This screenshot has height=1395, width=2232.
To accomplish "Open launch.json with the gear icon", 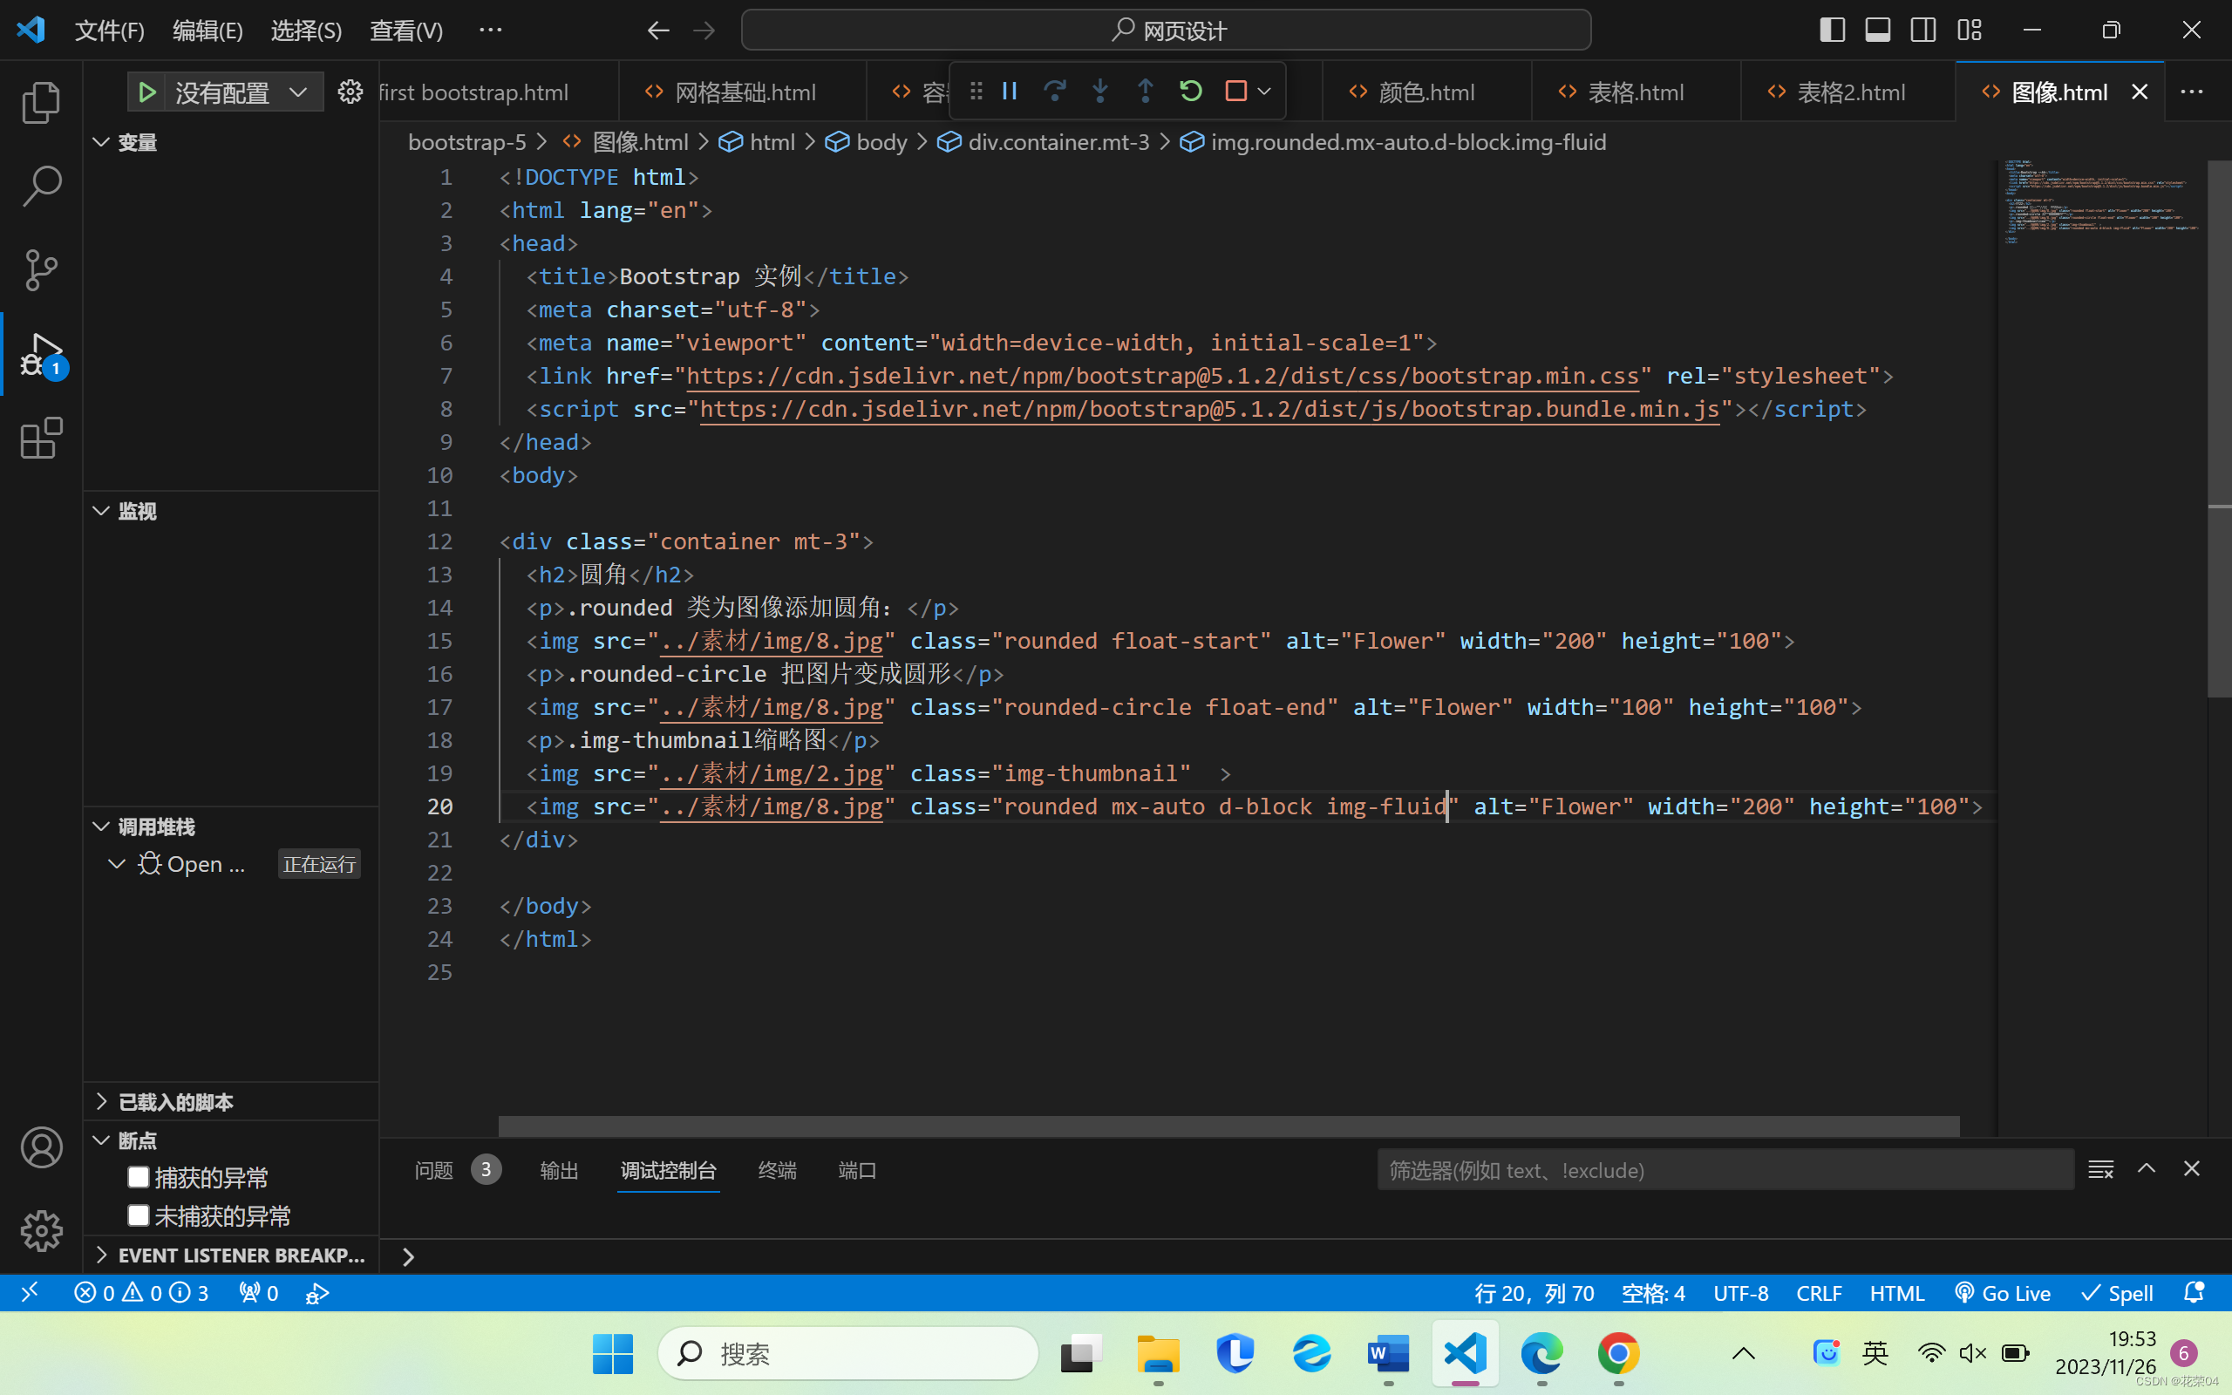I will point(350,92).
